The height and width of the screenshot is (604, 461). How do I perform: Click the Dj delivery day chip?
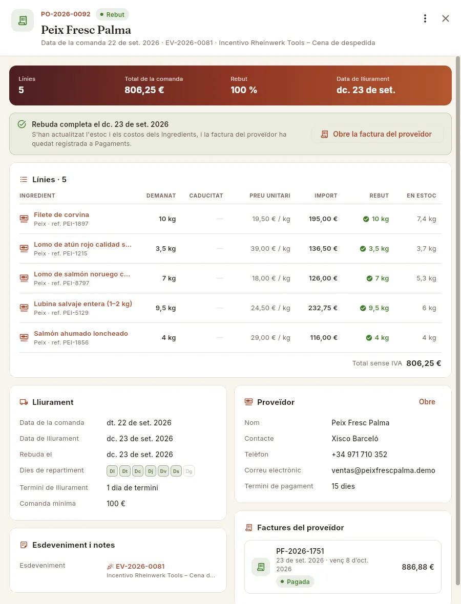(x=151, y=471)
